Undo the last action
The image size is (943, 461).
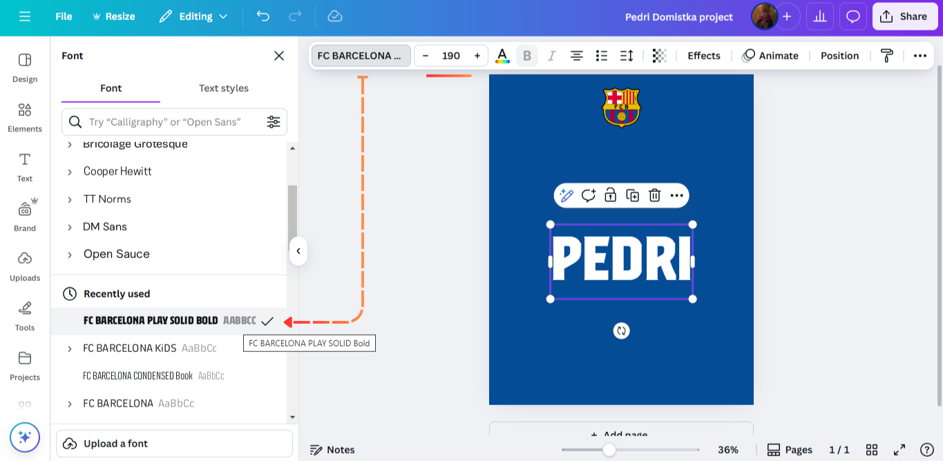[x=263, y=17]
